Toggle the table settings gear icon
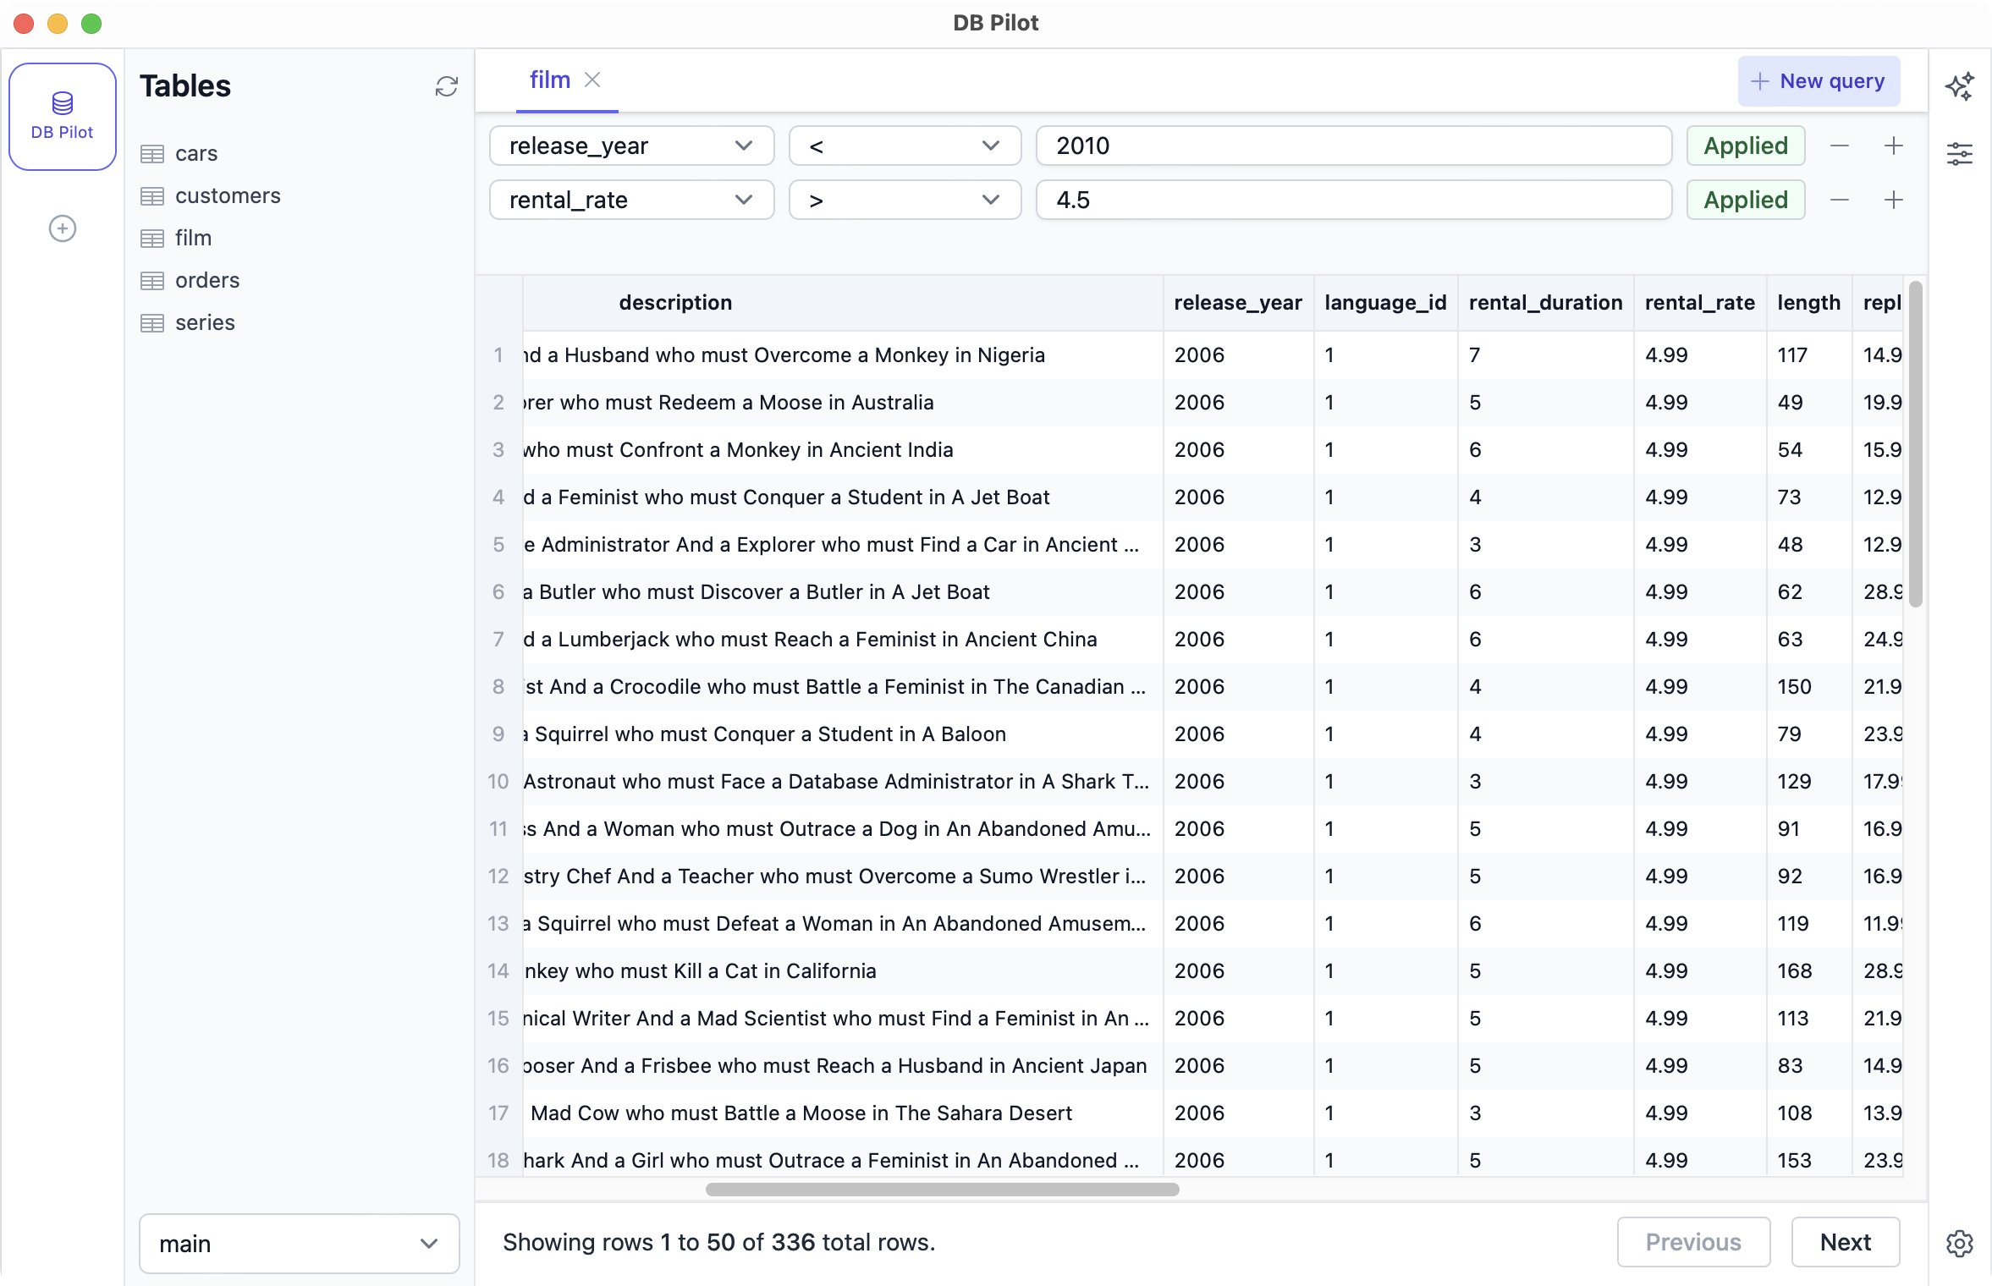This screenshot has width=1992, height=1286. tap(1960, 1243)
